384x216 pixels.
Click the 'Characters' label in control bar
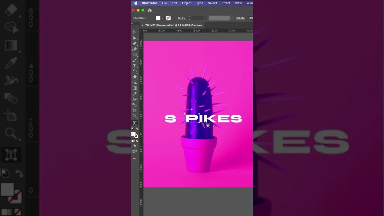pyautogui.click(x=139, y=18)
